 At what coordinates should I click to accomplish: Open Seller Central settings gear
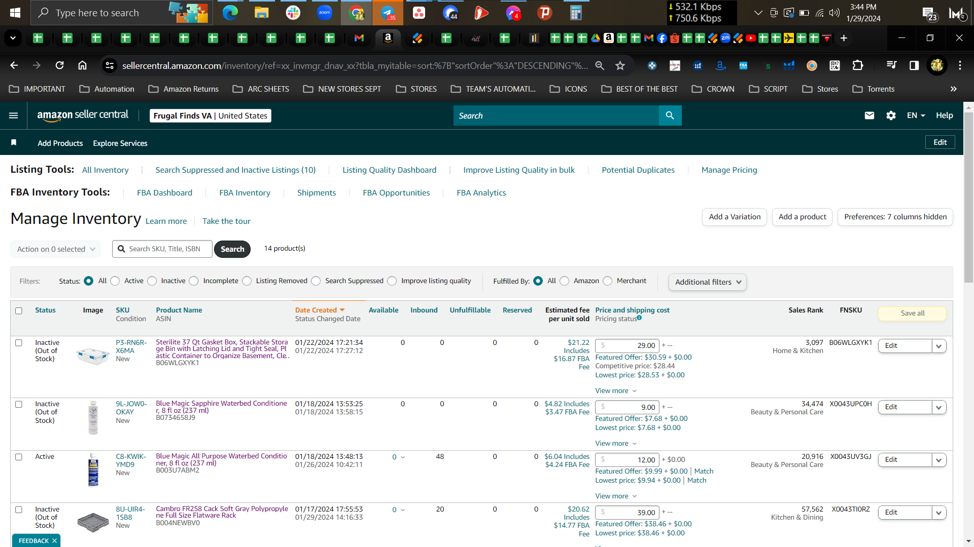pos(891,115)
